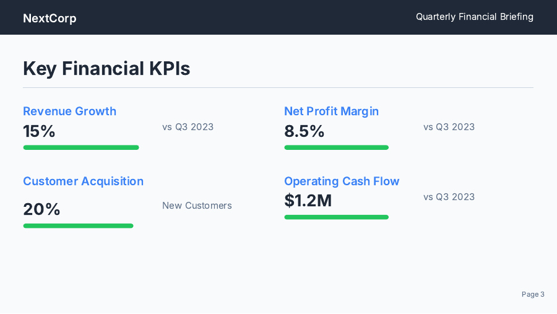Click vs Q3 2023 beside Operating Cash Flow
The width and height of the screenshot is (557, 314).
[449, 197]
